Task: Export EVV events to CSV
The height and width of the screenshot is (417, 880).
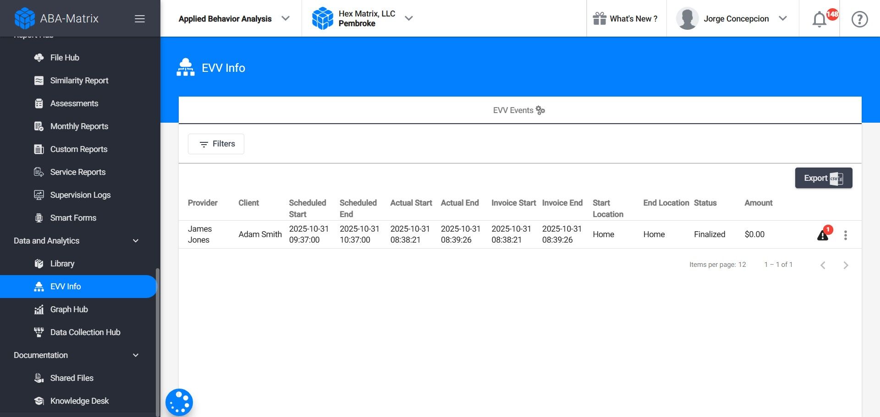Action: 824,178
